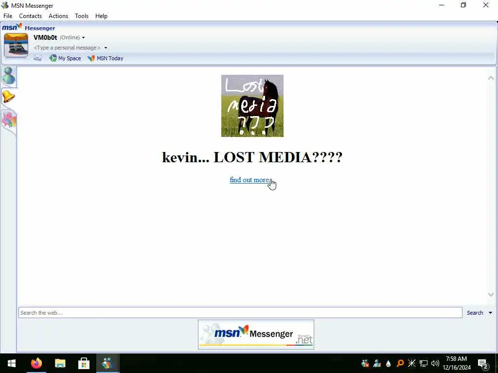Click the Search button
This screenshot has height=373, width=498.
475,313
